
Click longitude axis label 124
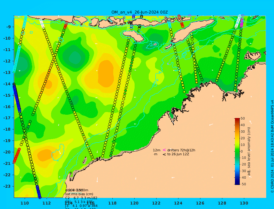tap(178, 203)
